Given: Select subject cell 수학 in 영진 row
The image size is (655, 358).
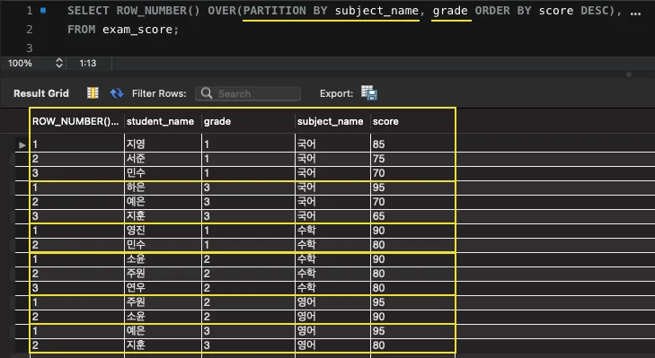Looking at the screenshot, I should (x=332, y=231).
